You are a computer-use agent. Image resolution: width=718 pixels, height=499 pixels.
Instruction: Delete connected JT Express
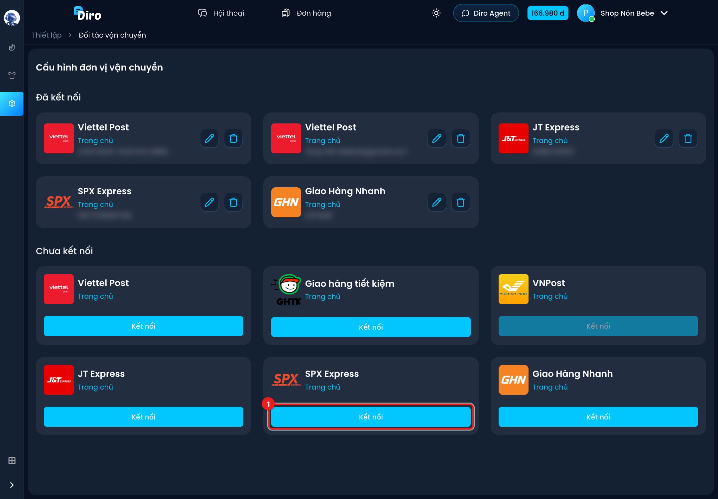688,138
